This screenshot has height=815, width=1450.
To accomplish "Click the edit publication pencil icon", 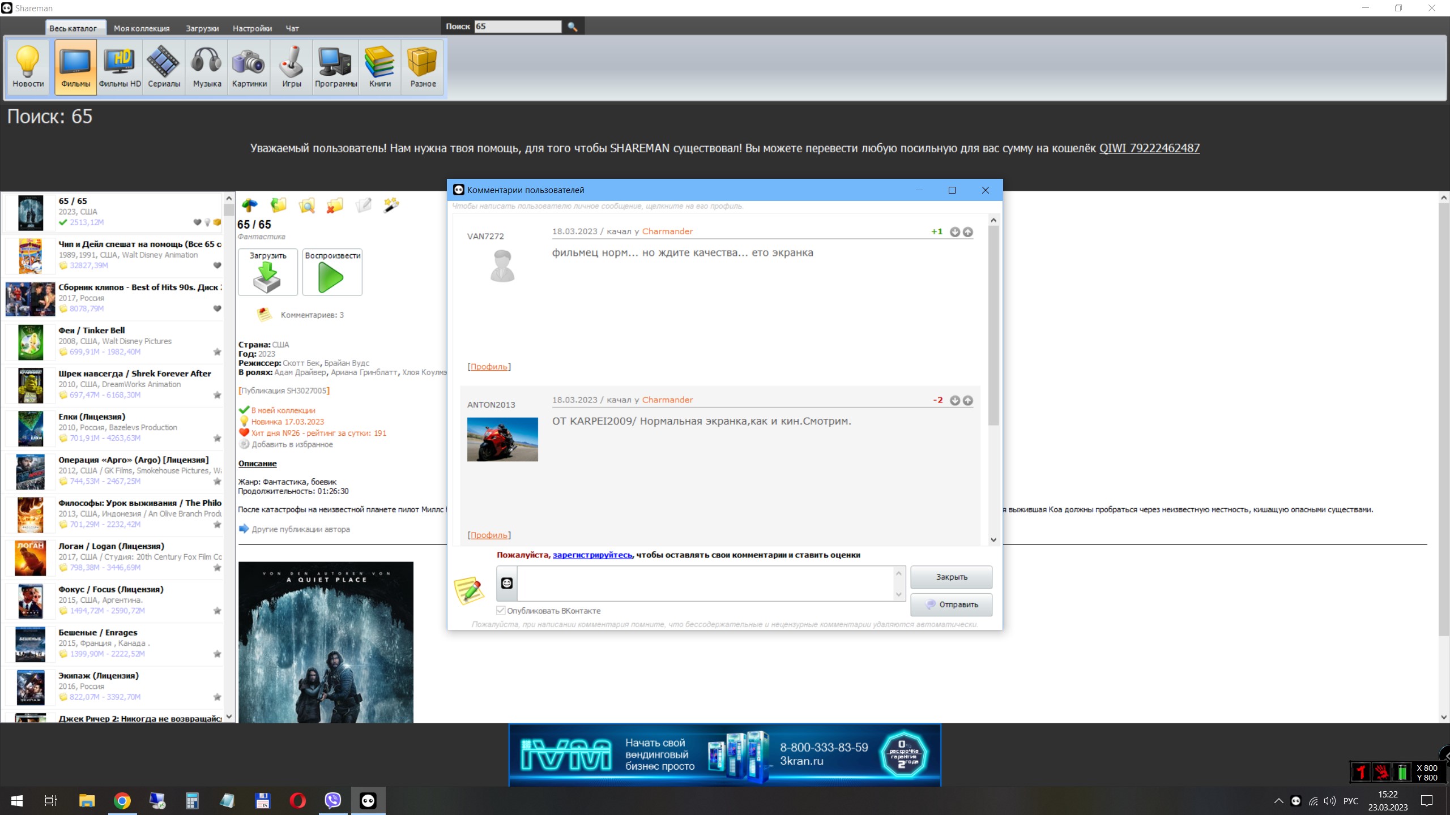I will click(x=363, y=205).
